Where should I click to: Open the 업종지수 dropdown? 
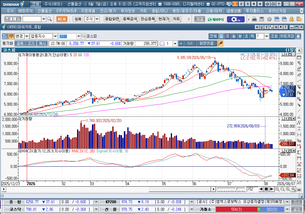coord(55,36)
